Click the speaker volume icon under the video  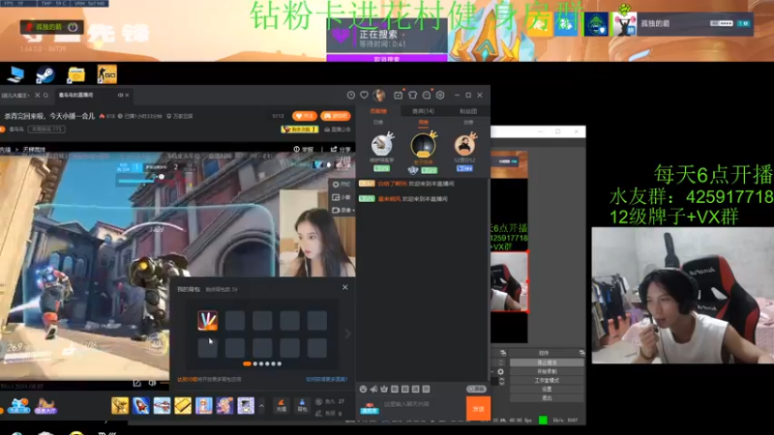coord(153,383)
